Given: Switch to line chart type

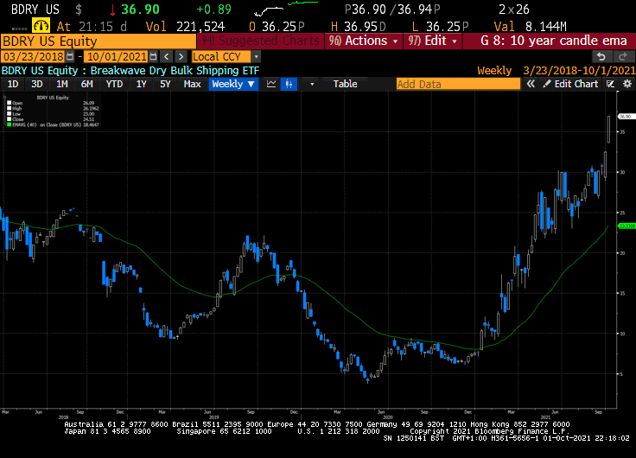Looking at the screenshot, I should pos(271,84).
